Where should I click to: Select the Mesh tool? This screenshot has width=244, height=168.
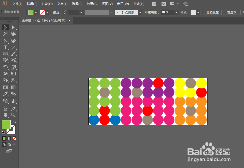click(x=5, y=87)
